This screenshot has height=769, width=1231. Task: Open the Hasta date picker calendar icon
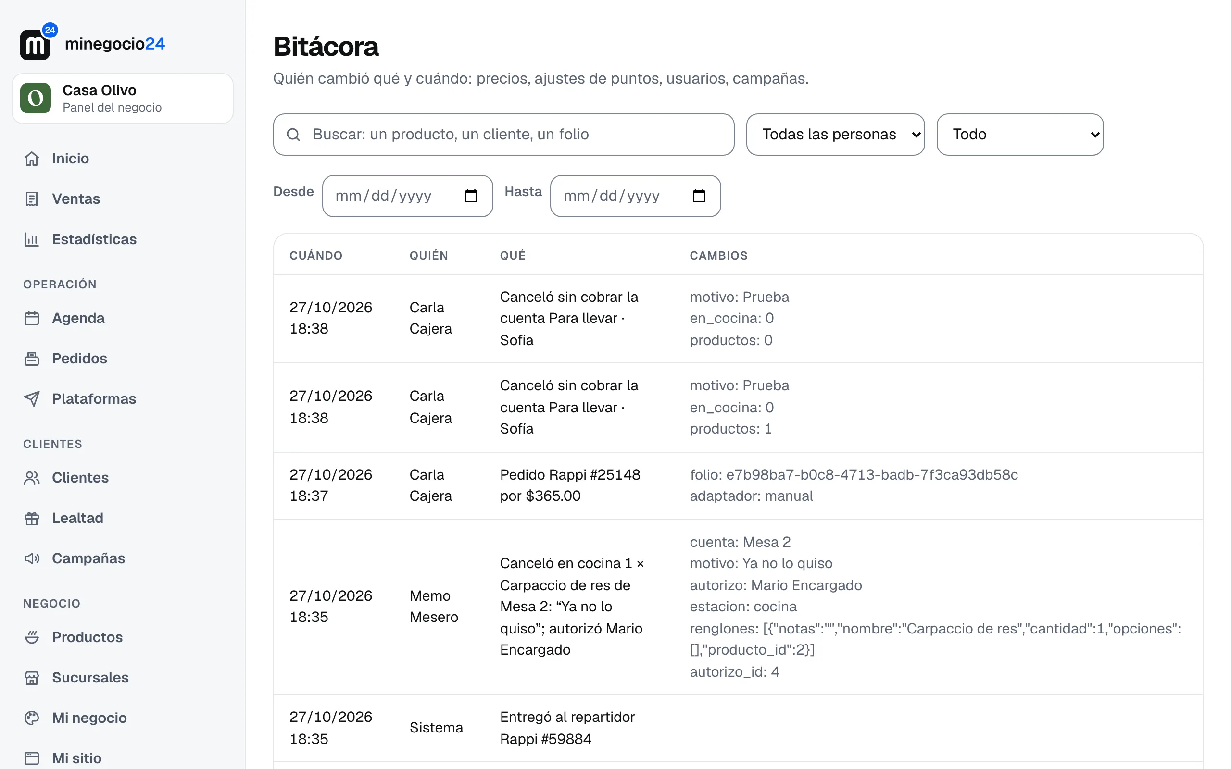point(699,196)
